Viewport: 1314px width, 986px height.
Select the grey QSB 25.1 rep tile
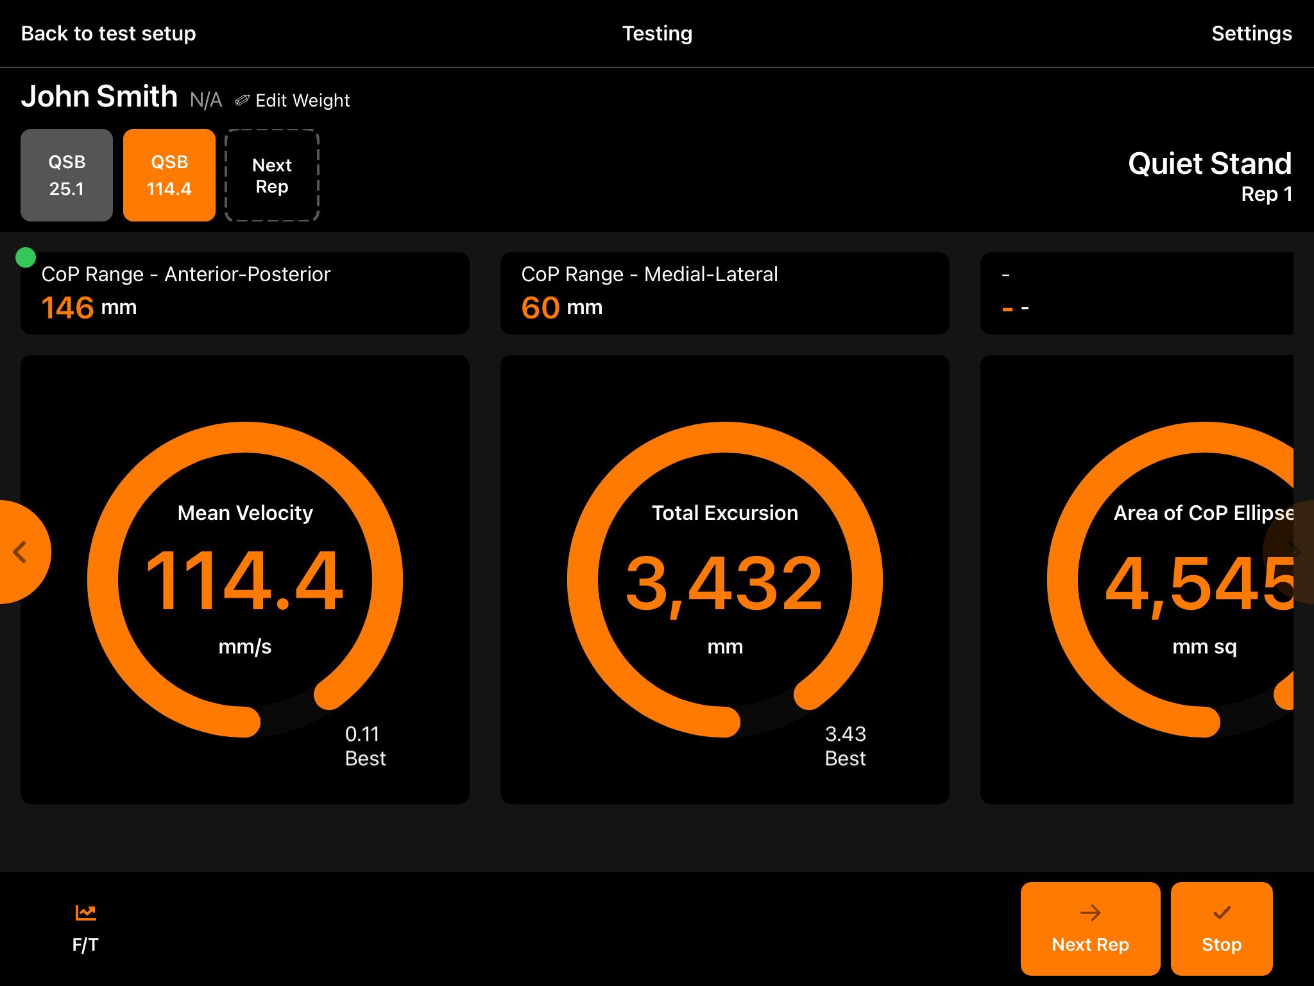pyautogui.click(x=67, y=175)
